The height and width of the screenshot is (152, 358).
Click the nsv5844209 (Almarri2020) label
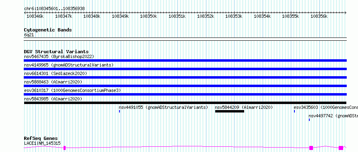(244, 107)
